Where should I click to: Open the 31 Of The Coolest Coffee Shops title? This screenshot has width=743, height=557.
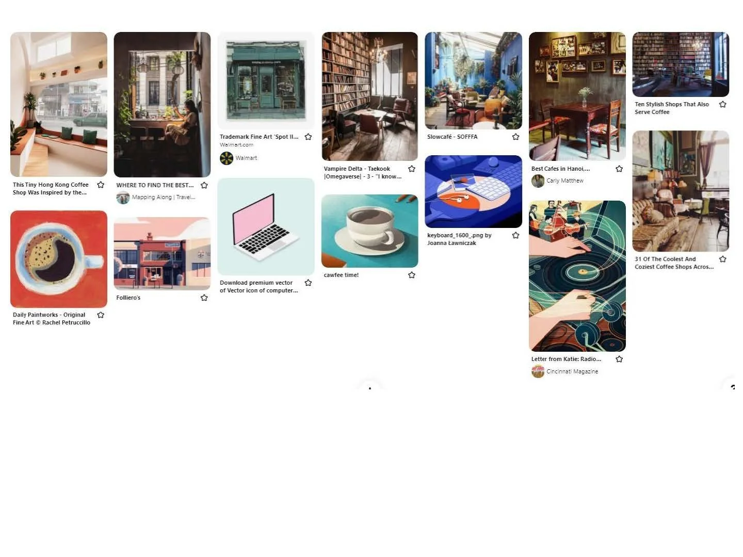[674, 263]
